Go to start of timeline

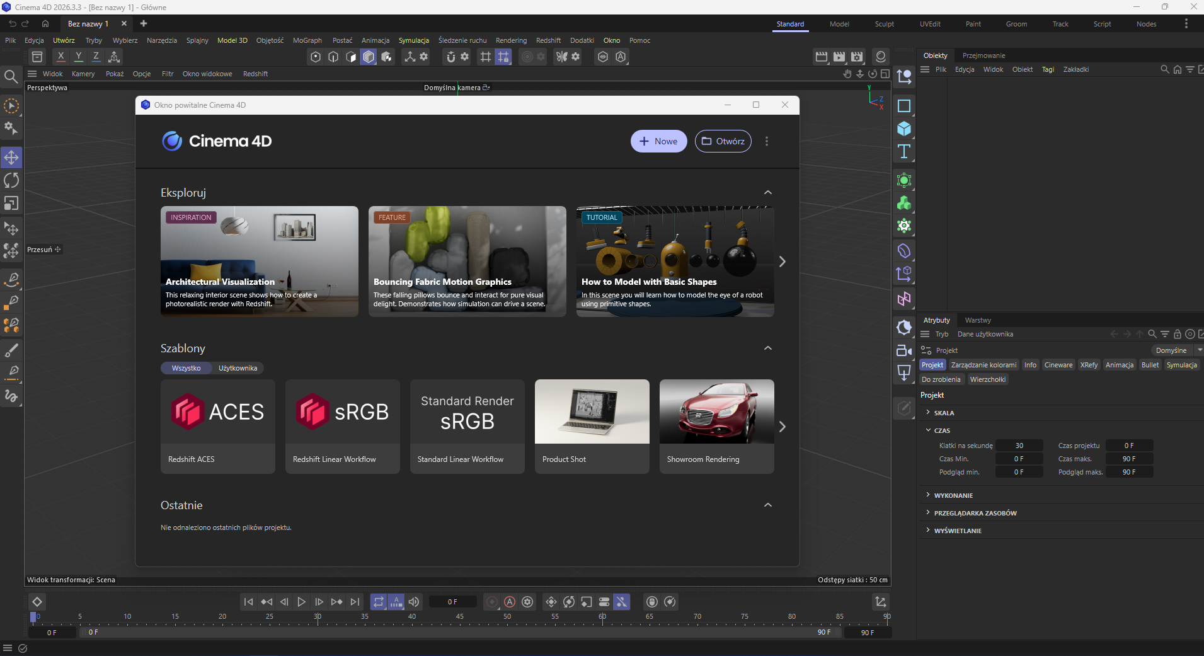coord(248,602)
